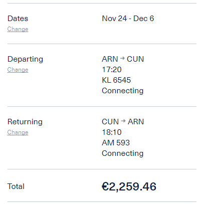Click the Change link under Dates
This screenshot has width=203, height=204.
pyautogui.click(x=18, y=29)
